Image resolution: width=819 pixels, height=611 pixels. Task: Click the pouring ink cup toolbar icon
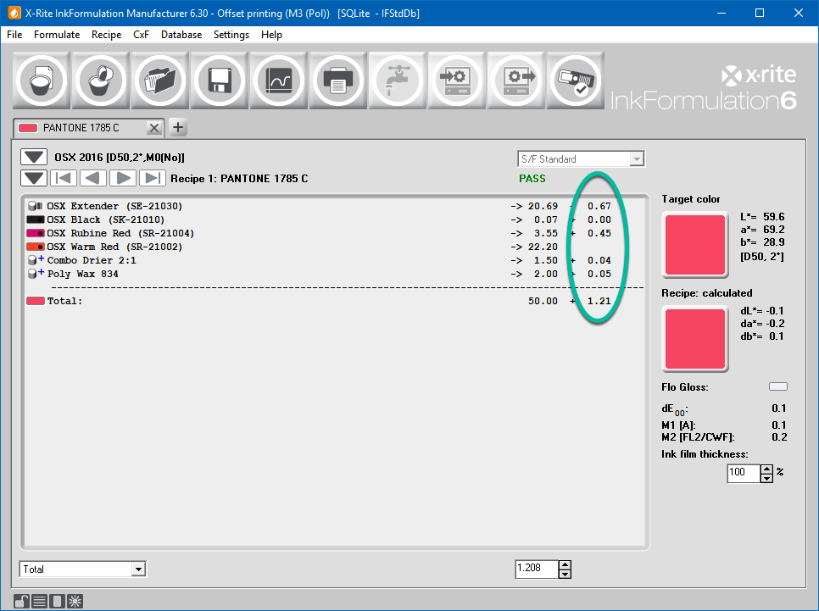(x=101, y=81)
